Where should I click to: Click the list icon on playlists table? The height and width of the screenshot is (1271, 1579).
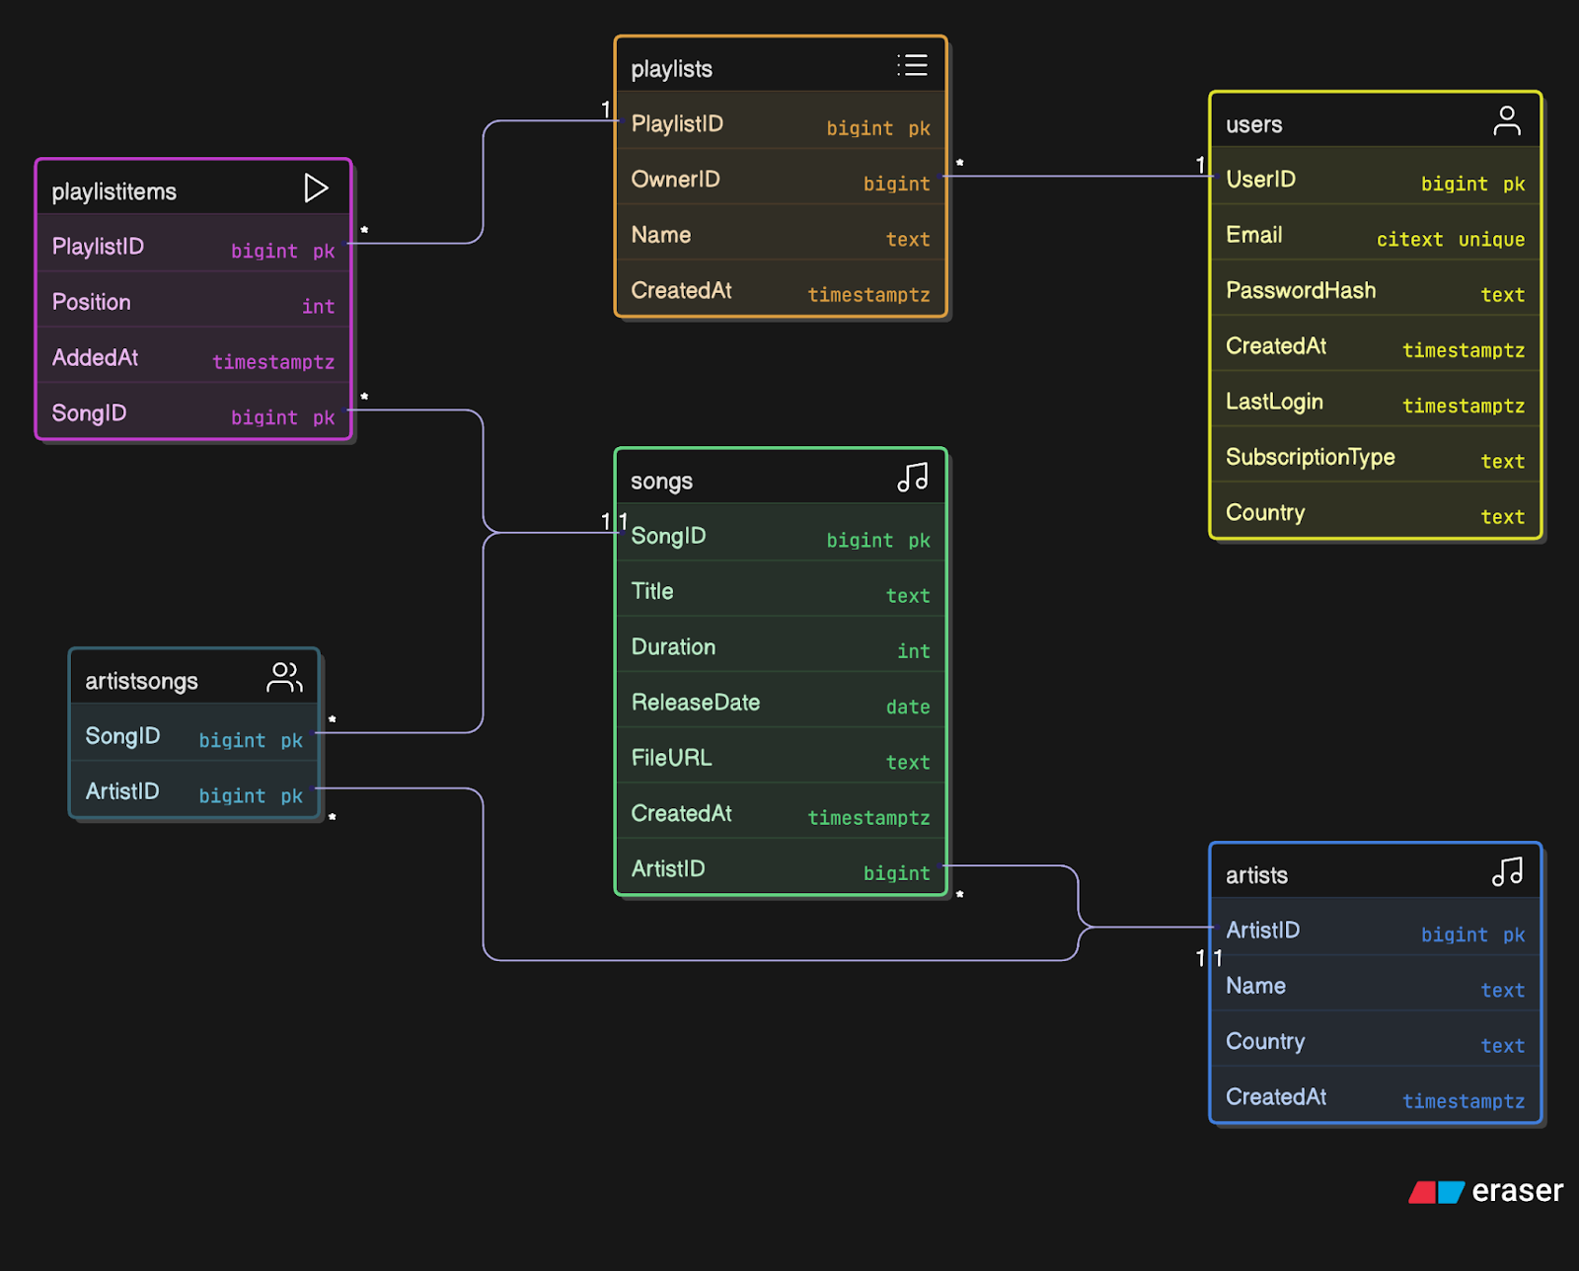[912, 65]
